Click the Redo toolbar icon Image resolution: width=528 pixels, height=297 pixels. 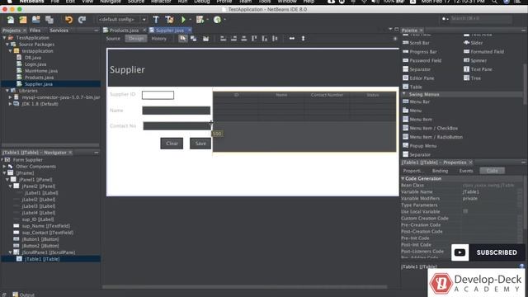point(82,20)
